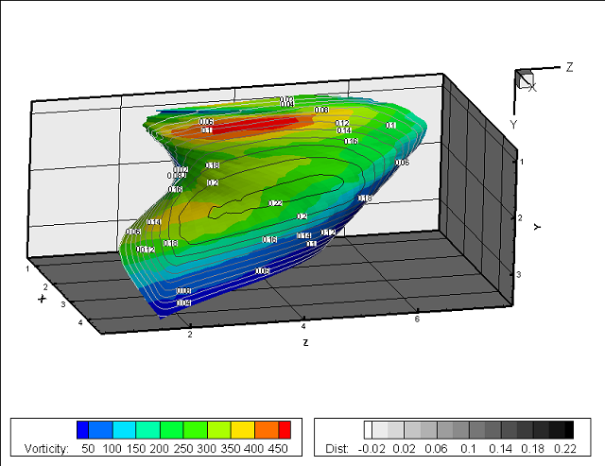The height and width of the screenshot is (466, 605).
Task: Click the "Vorticity:" legend title
Action: click(x=43, y=448)
